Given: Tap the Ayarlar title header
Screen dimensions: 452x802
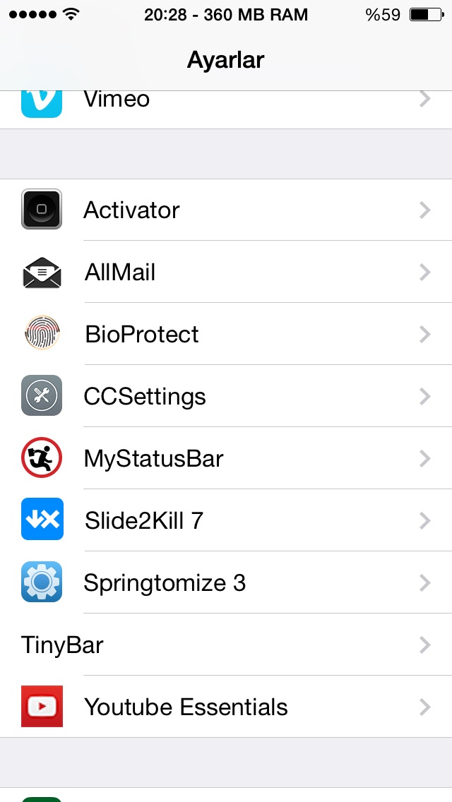Looking at the screenshot, I should [x=225, y=60].
